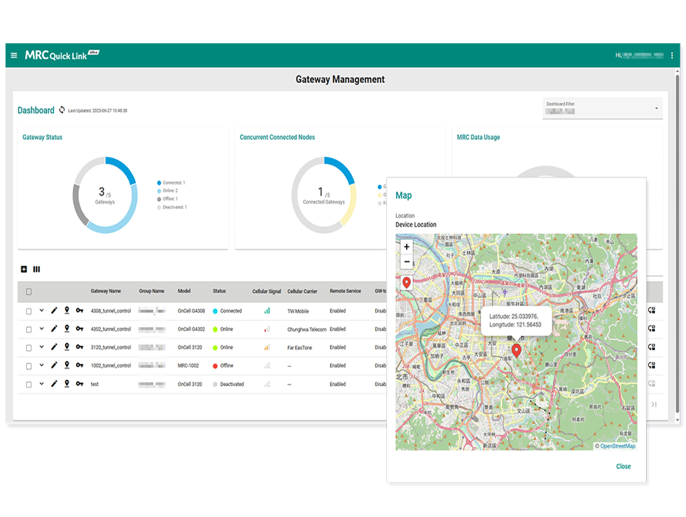Click the red location marker on map
This screenshot has width=686, height=517.
coord(517,350)
